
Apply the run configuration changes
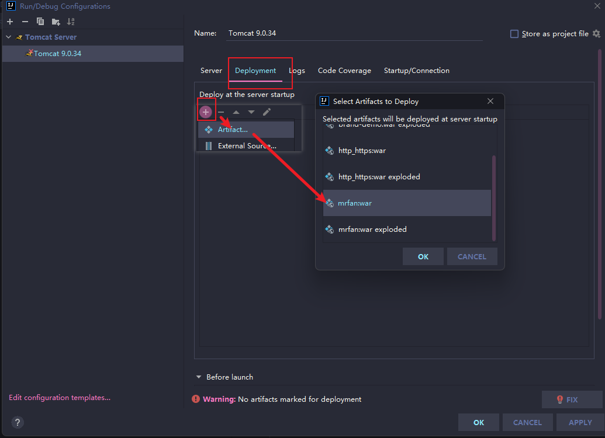[580, 422]
